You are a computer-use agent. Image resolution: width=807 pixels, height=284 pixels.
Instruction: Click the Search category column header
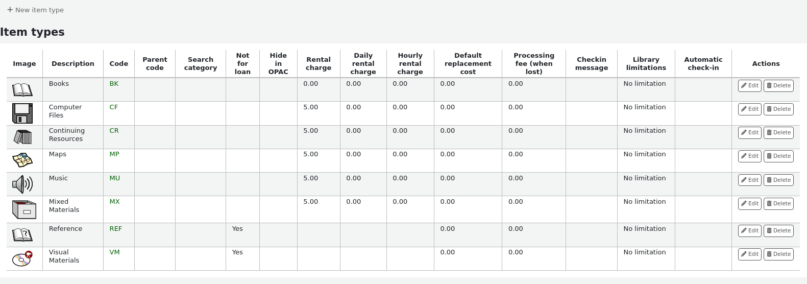click(201, 64)
